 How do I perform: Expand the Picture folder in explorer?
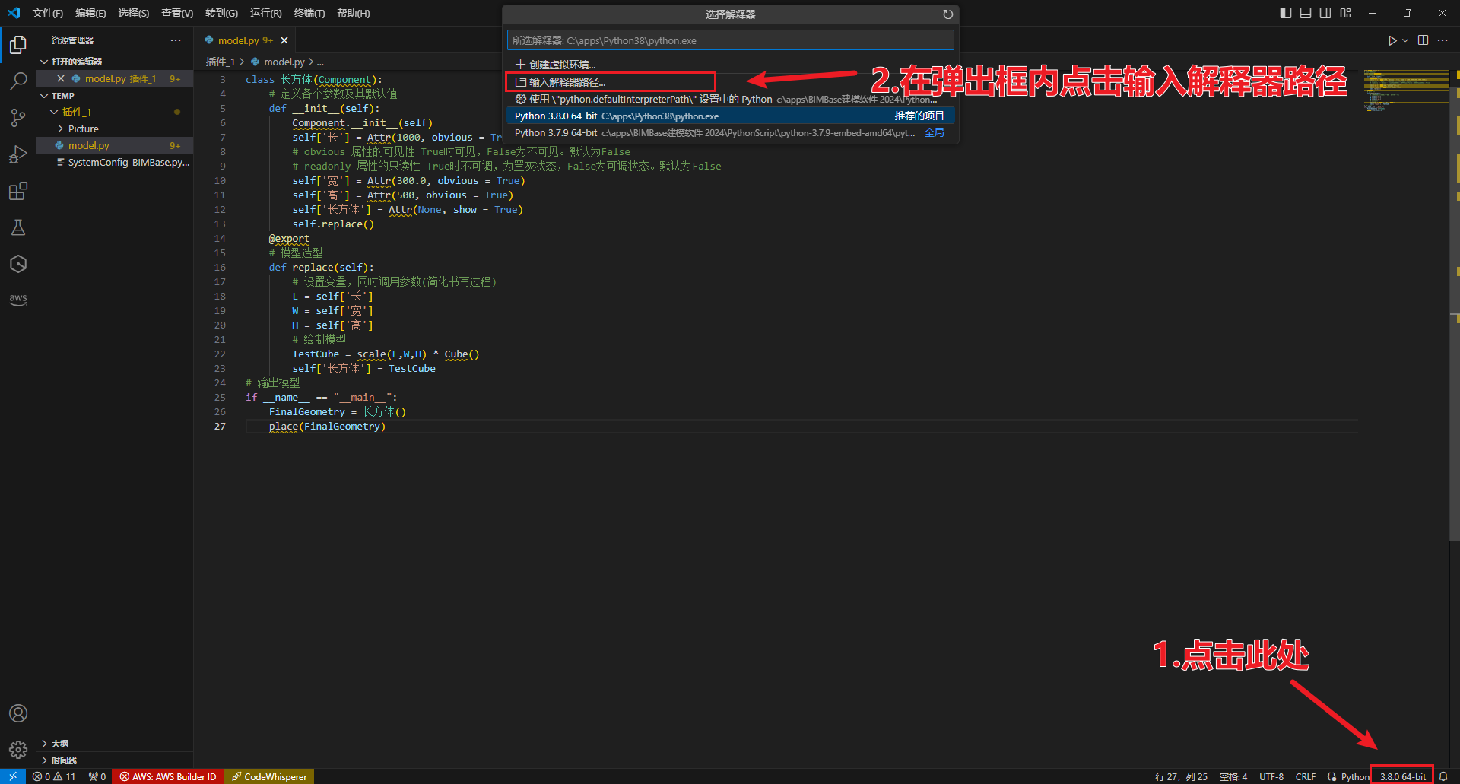tap(83, 129)
